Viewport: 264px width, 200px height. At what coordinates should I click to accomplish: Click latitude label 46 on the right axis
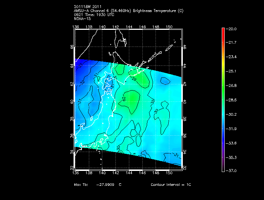[x=185, y=48]
